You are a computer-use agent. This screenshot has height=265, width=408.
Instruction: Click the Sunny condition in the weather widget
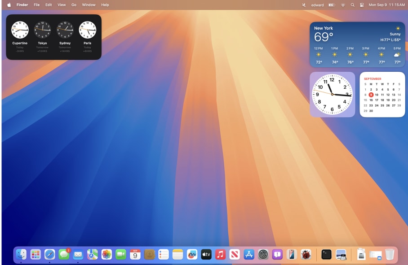tap(395, 34)
